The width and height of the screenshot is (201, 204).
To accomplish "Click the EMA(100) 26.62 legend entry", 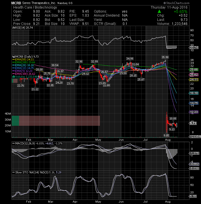I will point(24,74).
